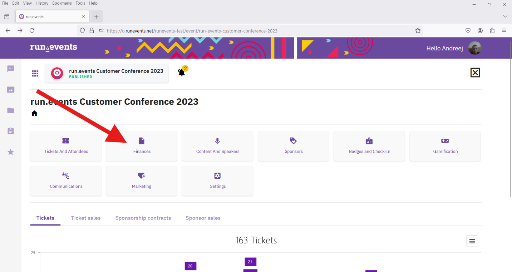This screenshot has width=512, height=272.
Task: Open a new browser tab
Action: pyautogui.click(x=96, y=17)
